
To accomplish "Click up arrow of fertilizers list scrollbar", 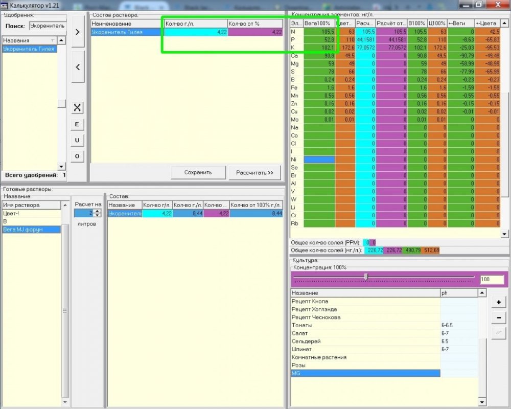I will (61, 40).
